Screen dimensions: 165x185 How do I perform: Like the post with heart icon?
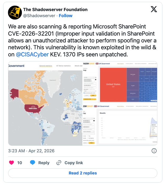tap(11, 163)
